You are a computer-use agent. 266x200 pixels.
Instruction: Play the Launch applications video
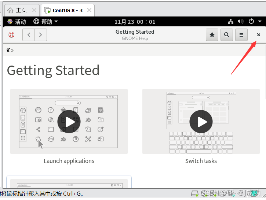[69, 122]
